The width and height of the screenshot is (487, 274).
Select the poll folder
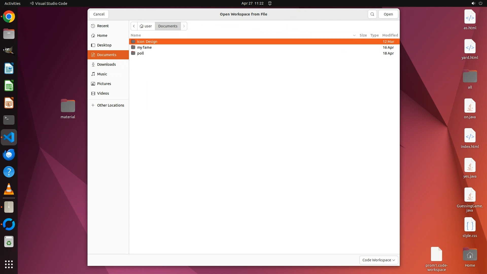(141, 53)
